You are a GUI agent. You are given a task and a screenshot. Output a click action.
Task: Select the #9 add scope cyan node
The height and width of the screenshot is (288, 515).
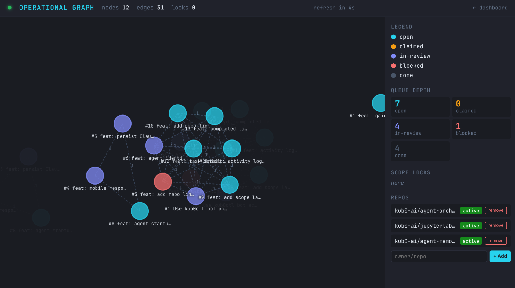tap(230, 185)
